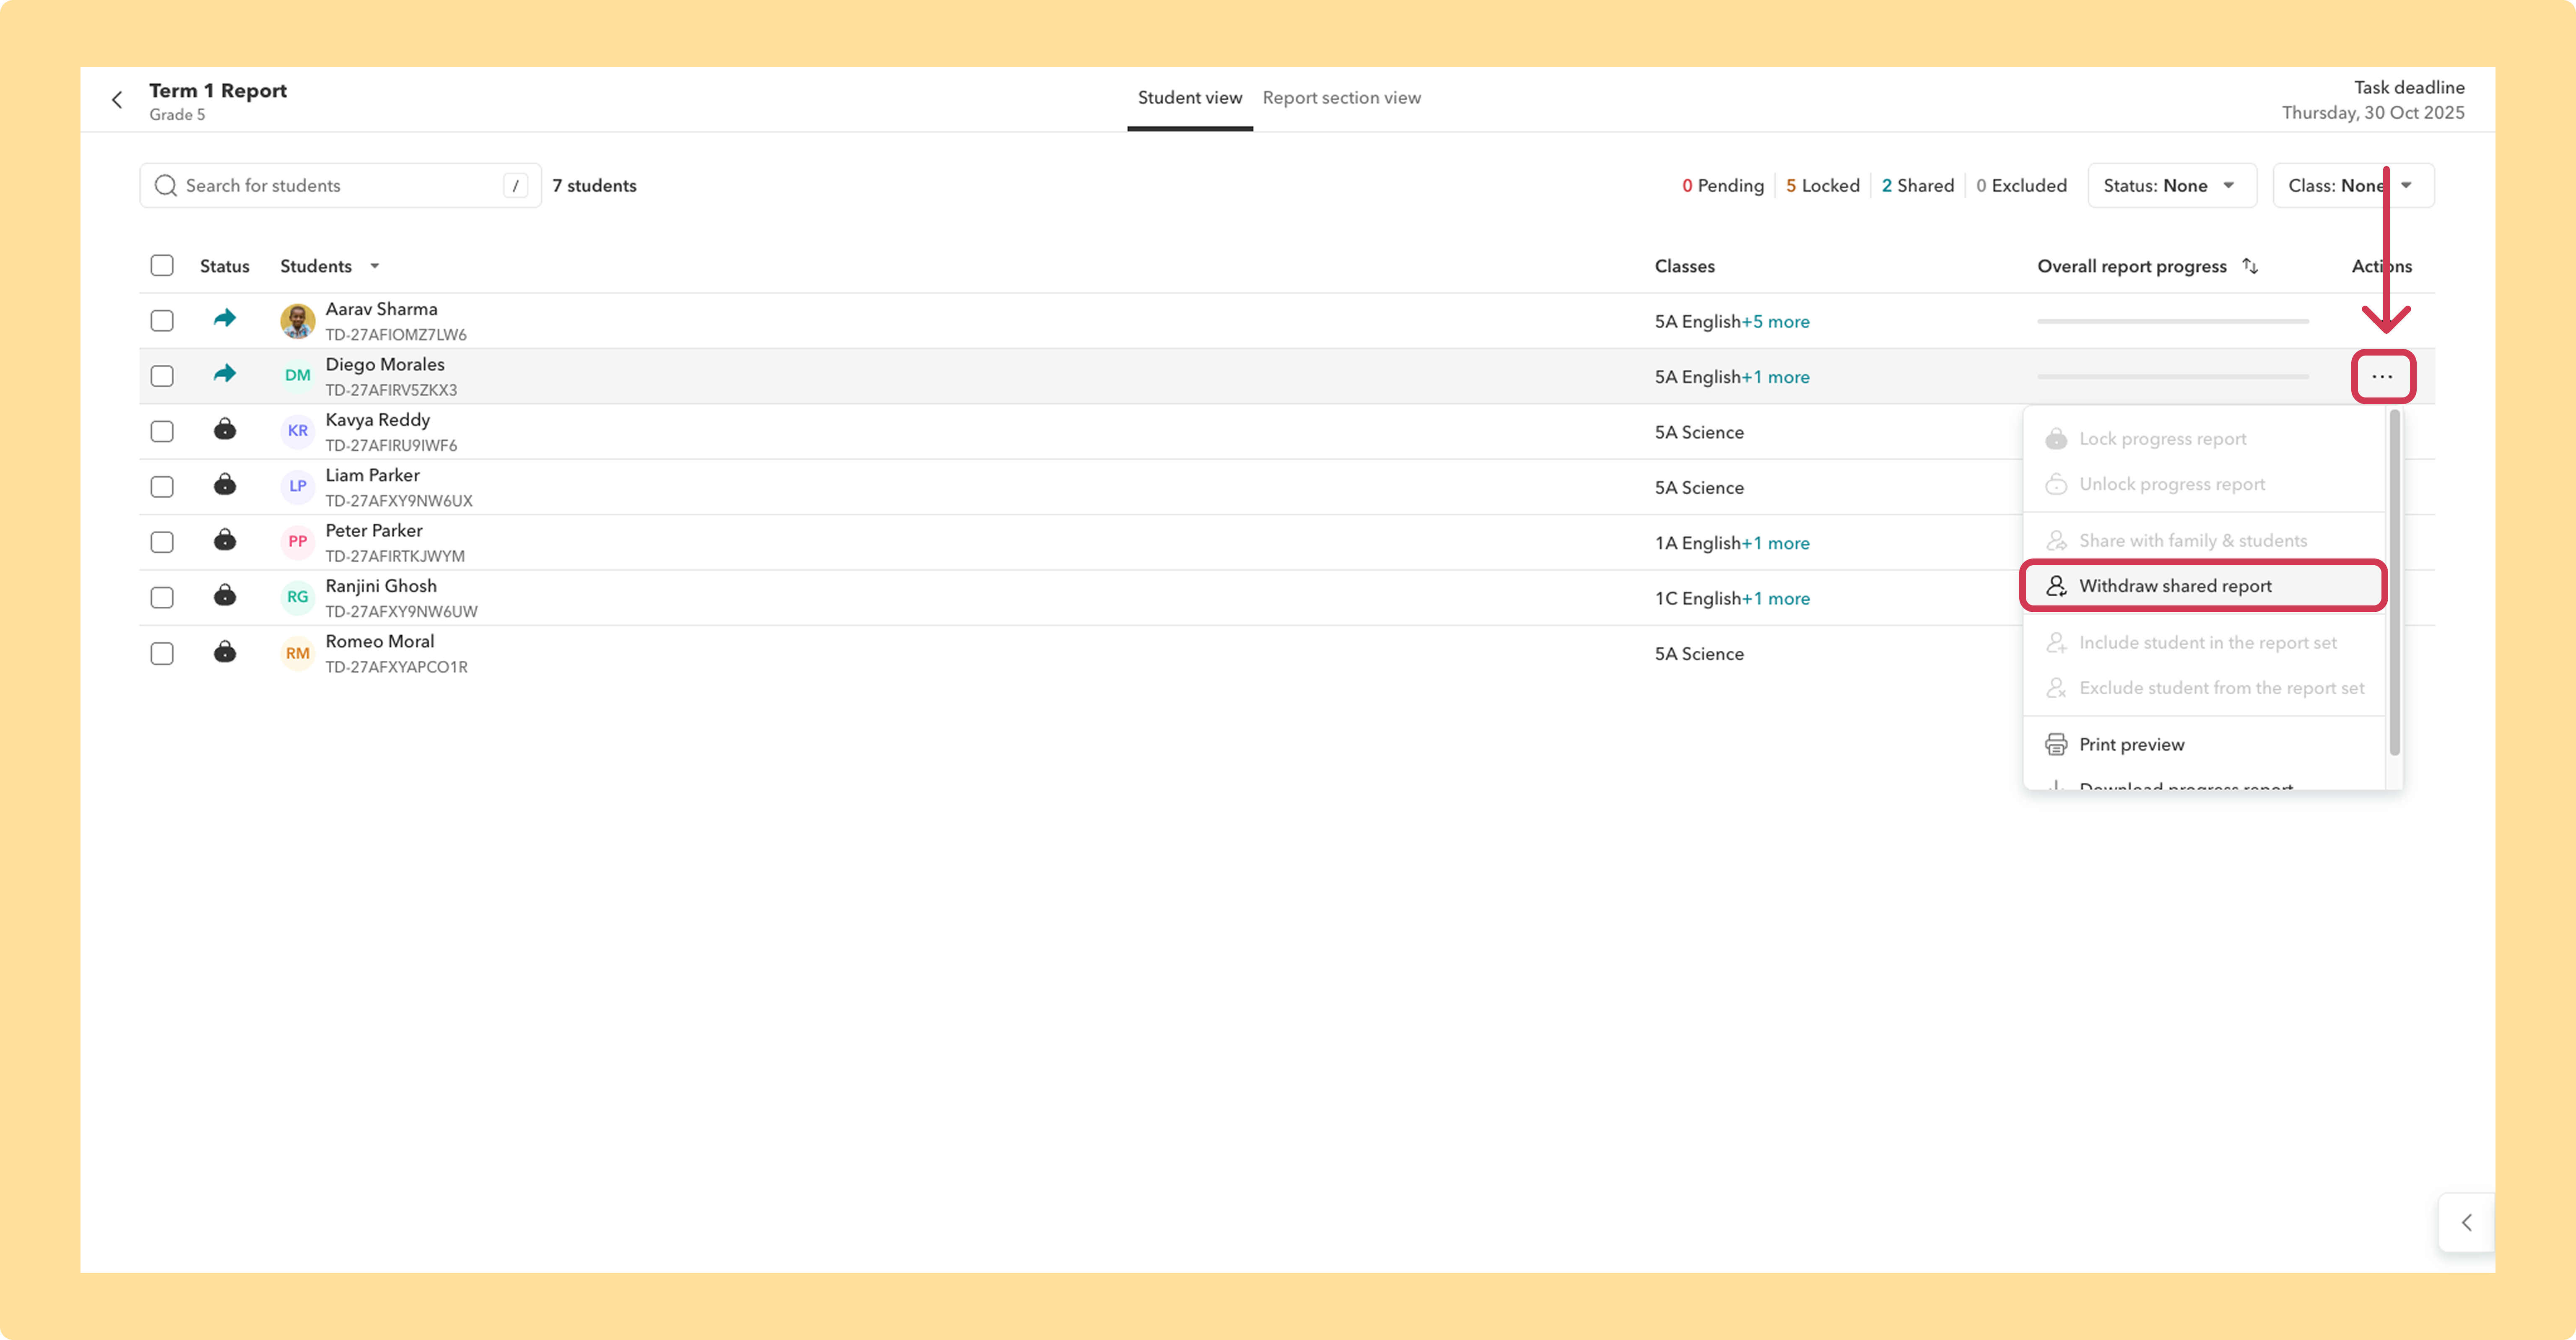Screen dimensions: 2576x1340
Task: Expand Peter Parker's +1 more classes
Action: (x=1776, y=543)
